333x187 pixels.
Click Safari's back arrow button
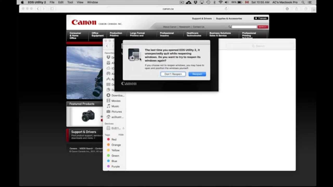pyautogui.click(x=38, y=9)
